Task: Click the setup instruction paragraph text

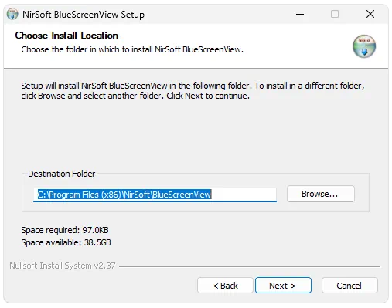Action: pos(193,90)
